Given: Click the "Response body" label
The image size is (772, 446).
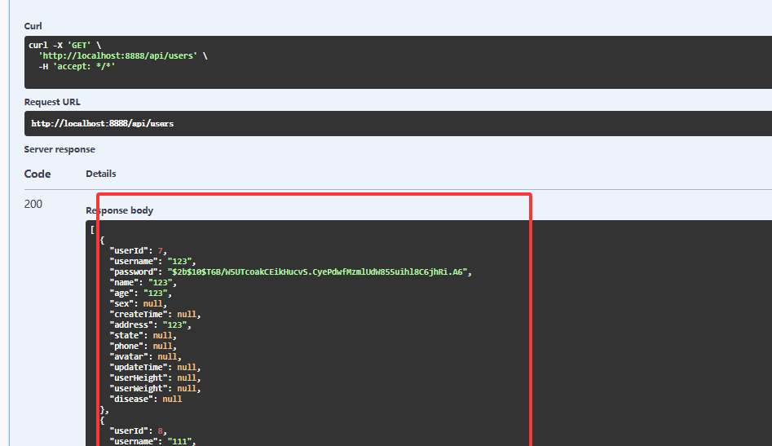Looking at the screenshot, I should [x=120, y=210].
